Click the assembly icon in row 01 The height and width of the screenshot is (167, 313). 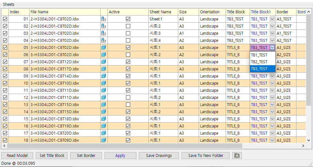104,19
